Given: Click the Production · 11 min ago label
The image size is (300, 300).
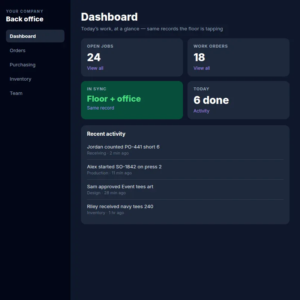Looking at the screenshot, I should pyautogui.click(x=109, y=173).
